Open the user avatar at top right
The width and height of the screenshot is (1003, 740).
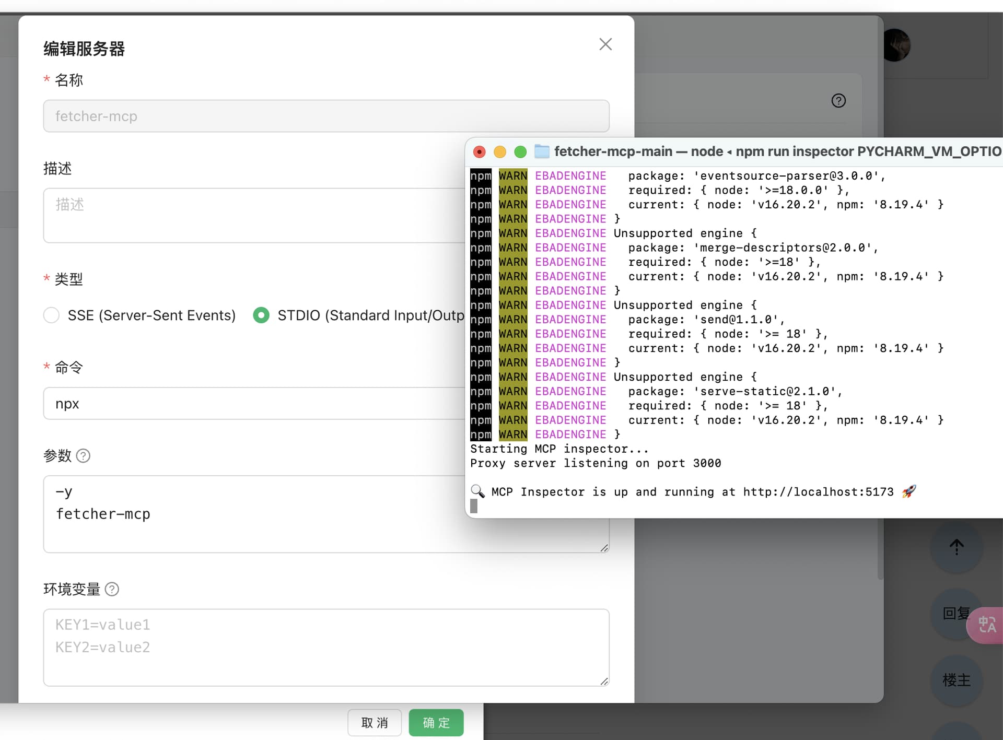(895, 45)
